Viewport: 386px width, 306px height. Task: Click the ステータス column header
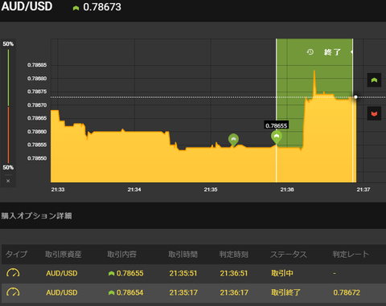coord(289,254)
